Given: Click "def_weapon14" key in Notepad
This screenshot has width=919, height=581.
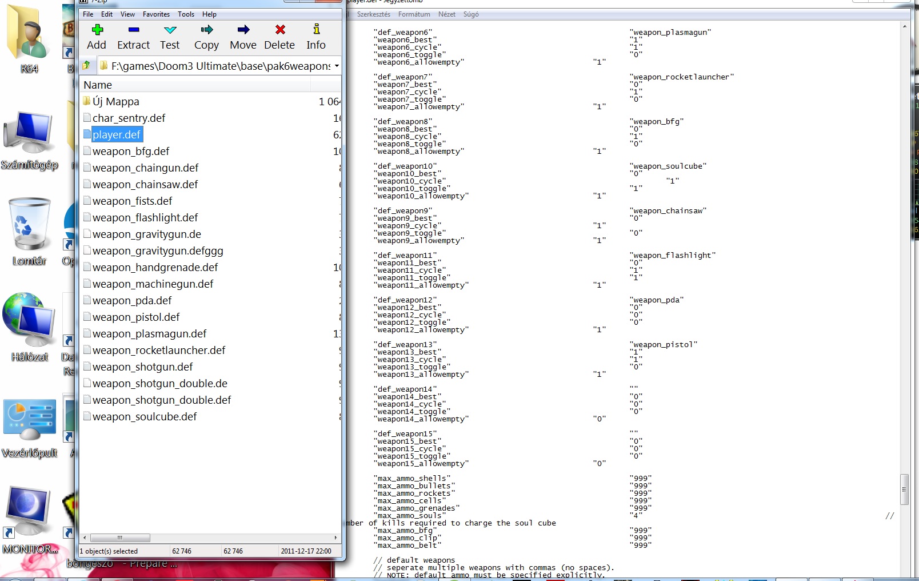Looking at the screenshot, I should click(x=405, y=389).
